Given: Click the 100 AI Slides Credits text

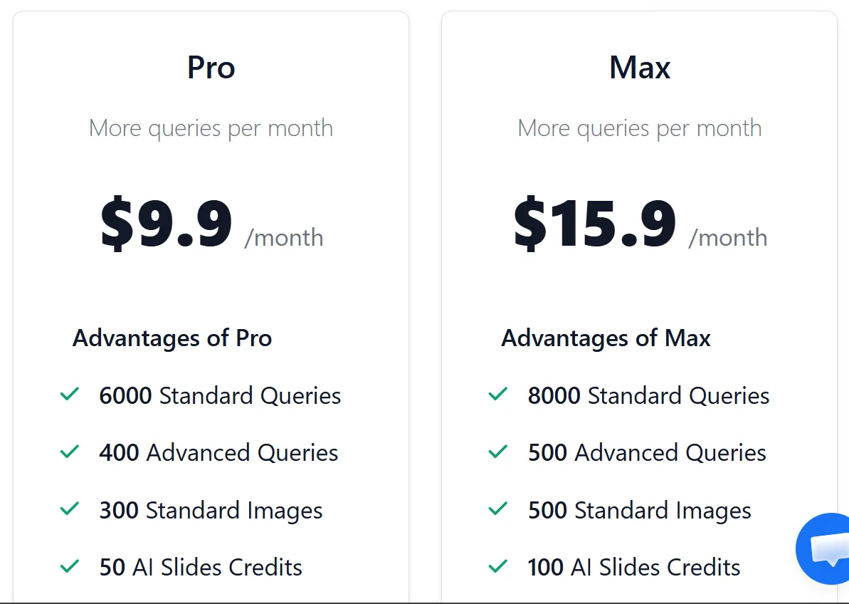Looking at the screenshot, I should pyautogui.click(x=634, y=567).
